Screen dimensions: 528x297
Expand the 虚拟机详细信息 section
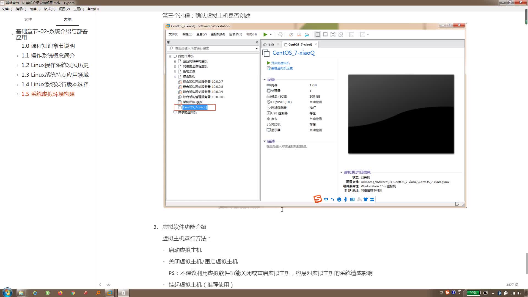tap(342, 172)
